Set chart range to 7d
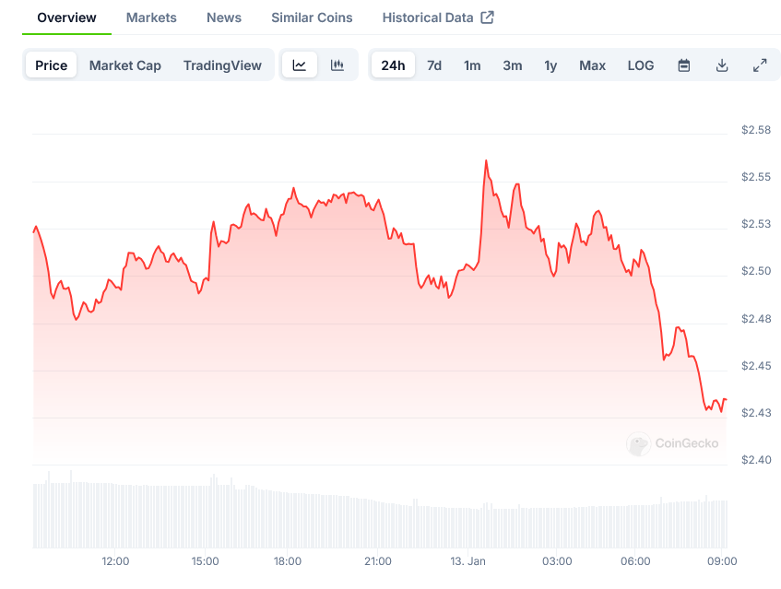Image resolution: width=781 pixels, height=589 pixels. tap(434, 65)
